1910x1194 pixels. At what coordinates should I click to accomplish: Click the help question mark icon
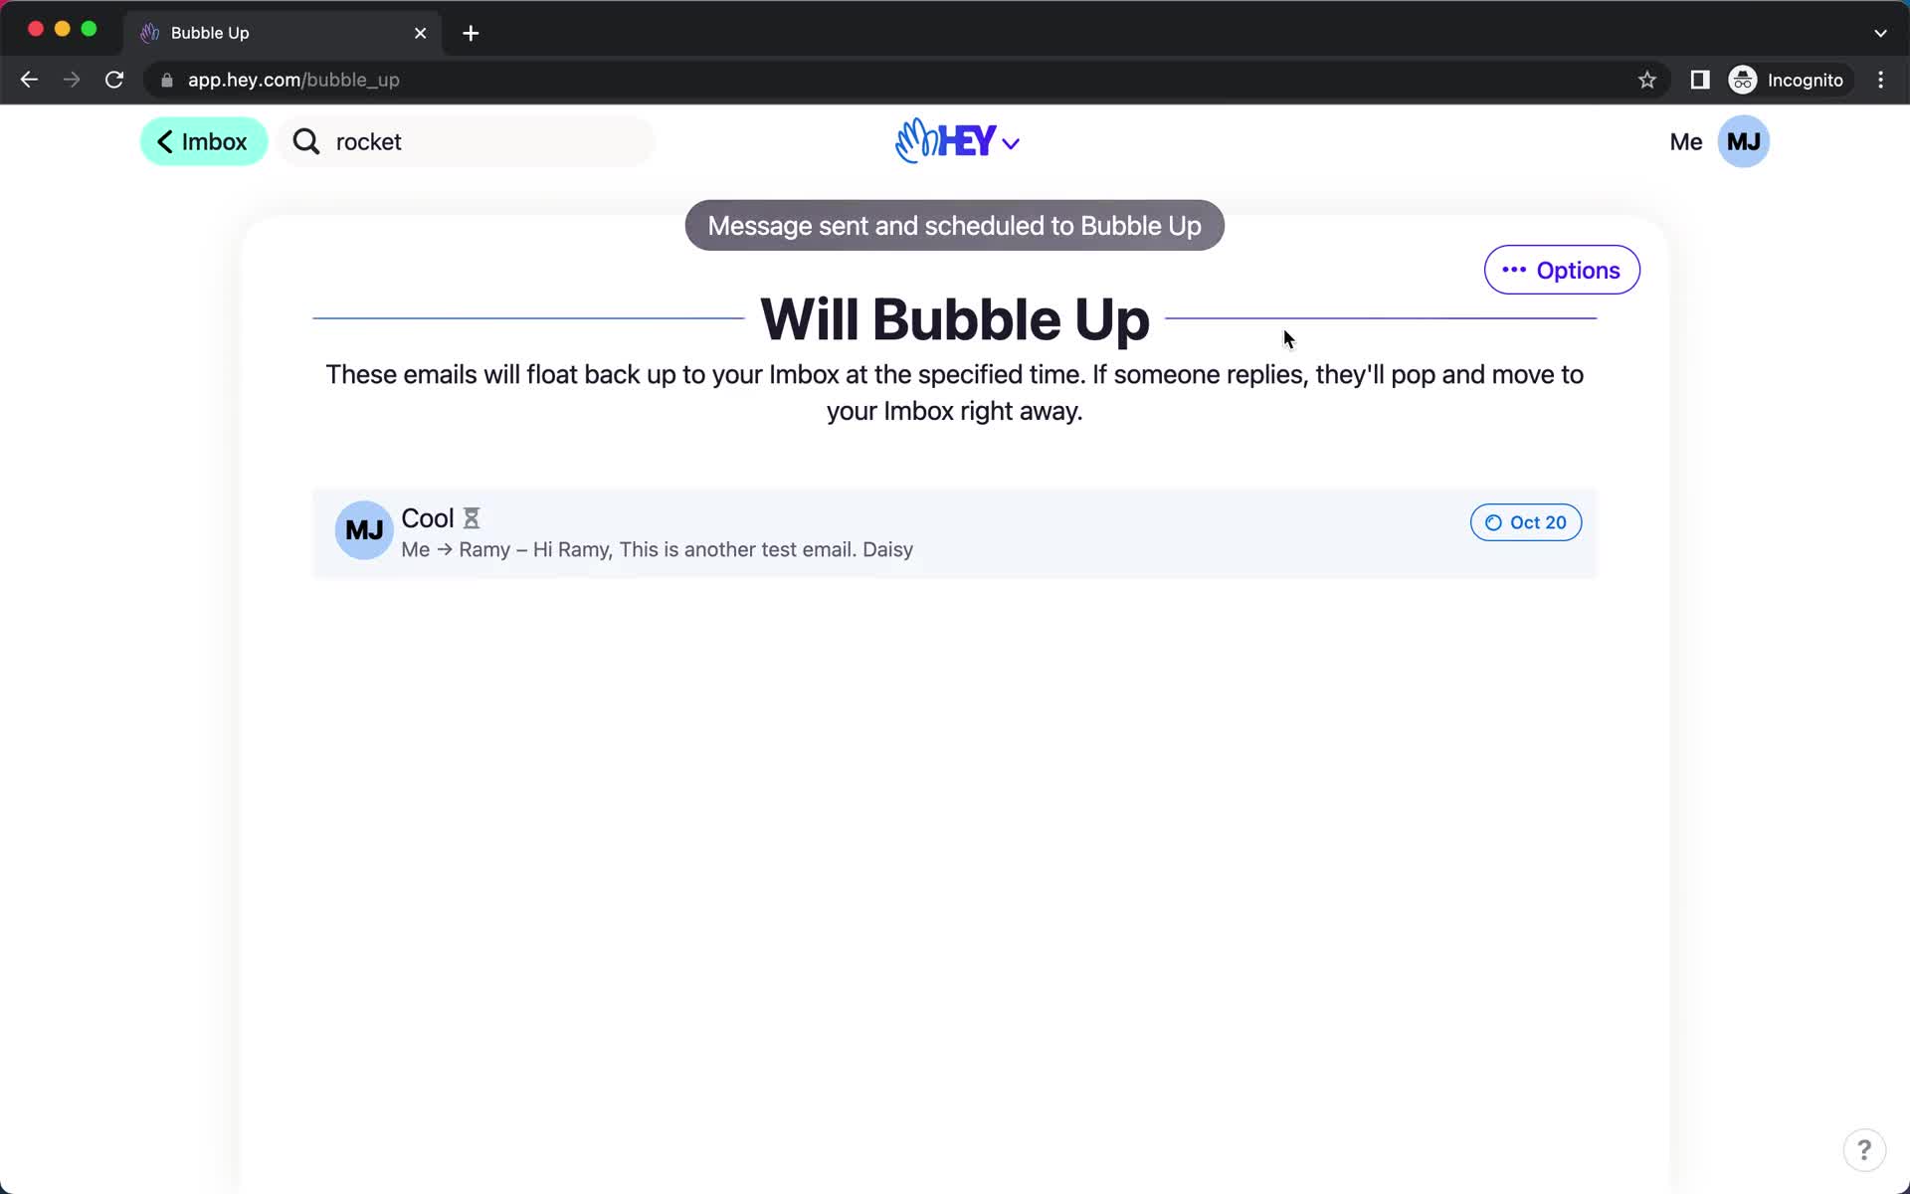(x=1864, y=1150)
